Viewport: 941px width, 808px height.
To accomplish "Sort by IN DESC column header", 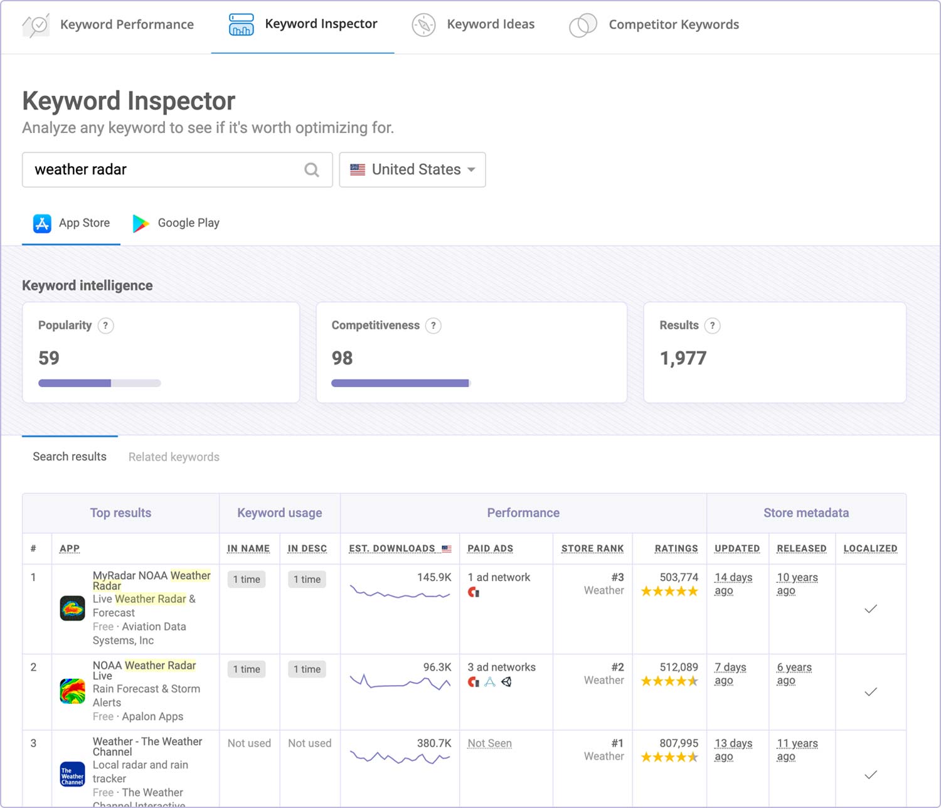I will 307,549.
